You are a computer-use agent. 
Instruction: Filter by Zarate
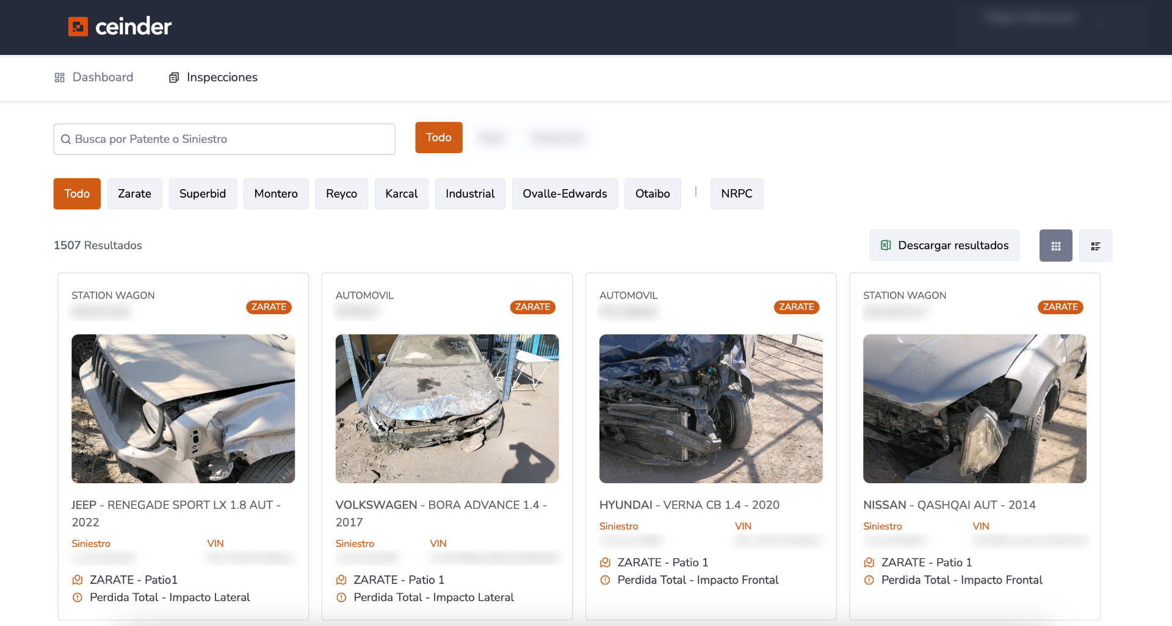(134, 193)
